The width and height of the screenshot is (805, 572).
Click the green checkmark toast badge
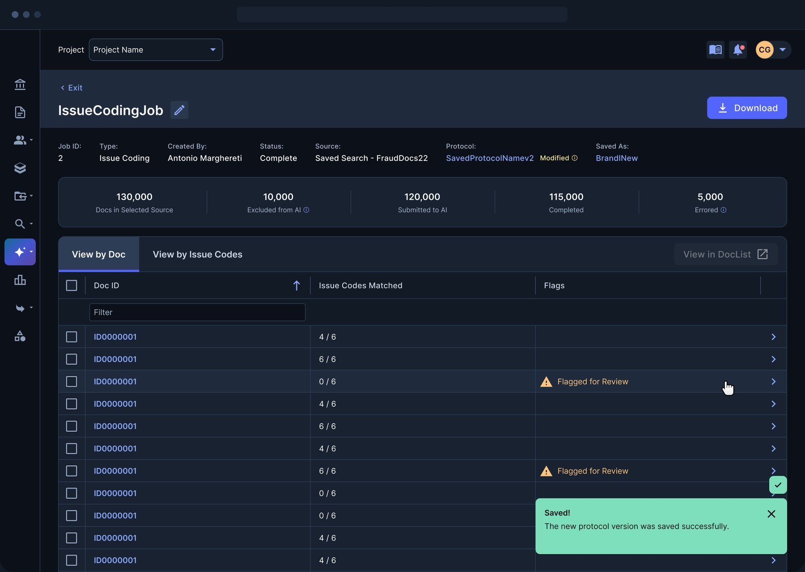click(778, 485)
